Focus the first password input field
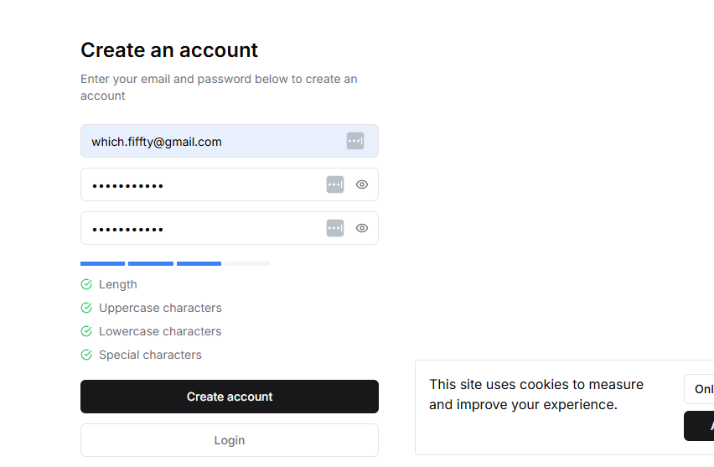 click(x=230, y=184)
